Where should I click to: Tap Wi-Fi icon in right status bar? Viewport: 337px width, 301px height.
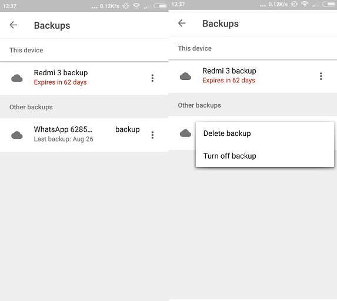tap(305, 4)
